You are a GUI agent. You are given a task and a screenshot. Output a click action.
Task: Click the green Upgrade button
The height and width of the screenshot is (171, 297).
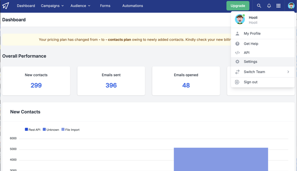click(238, 6)
